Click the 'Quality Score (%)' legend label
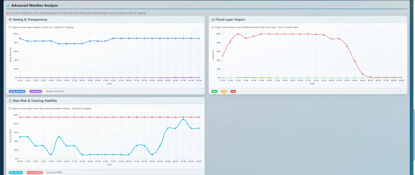This screenshot has height=175, width=415. 55,91
